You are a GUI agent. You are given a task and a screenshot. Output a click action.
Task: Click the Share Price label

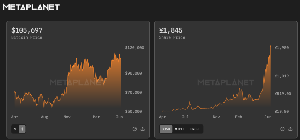(x=172, y=37)
